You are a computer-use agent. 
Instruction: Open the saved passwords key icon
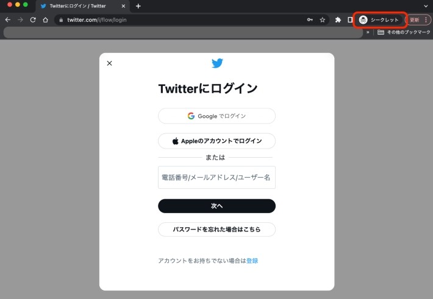tap(310, 20)
